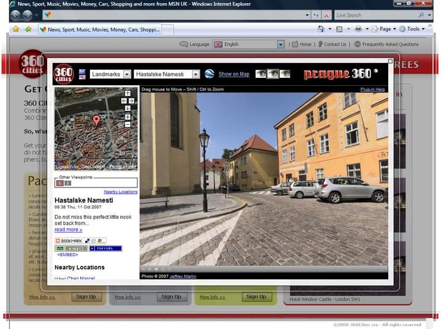The height and width of the screenshot is (329, 441).
Task: Select the MSN UK News, Sport tab
Action: (x=100, y=29)
